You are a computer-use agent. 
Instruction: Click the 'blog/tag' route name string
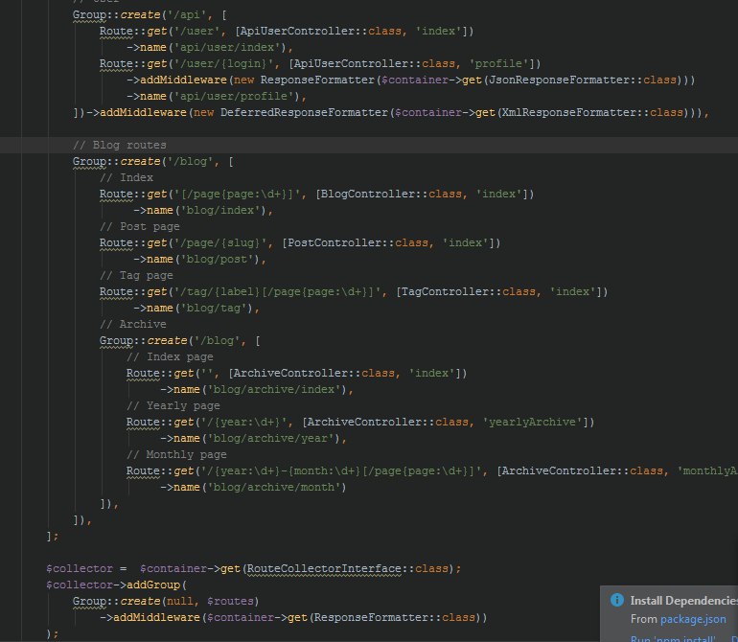pos(214,309)
